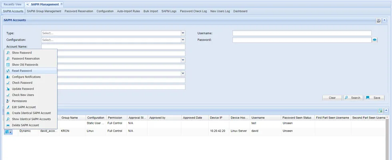The height and width of the screenshot is (160, 392).
Task: Click the info icon in SAPM Accounts header
Action: click(x=379, y=21)
